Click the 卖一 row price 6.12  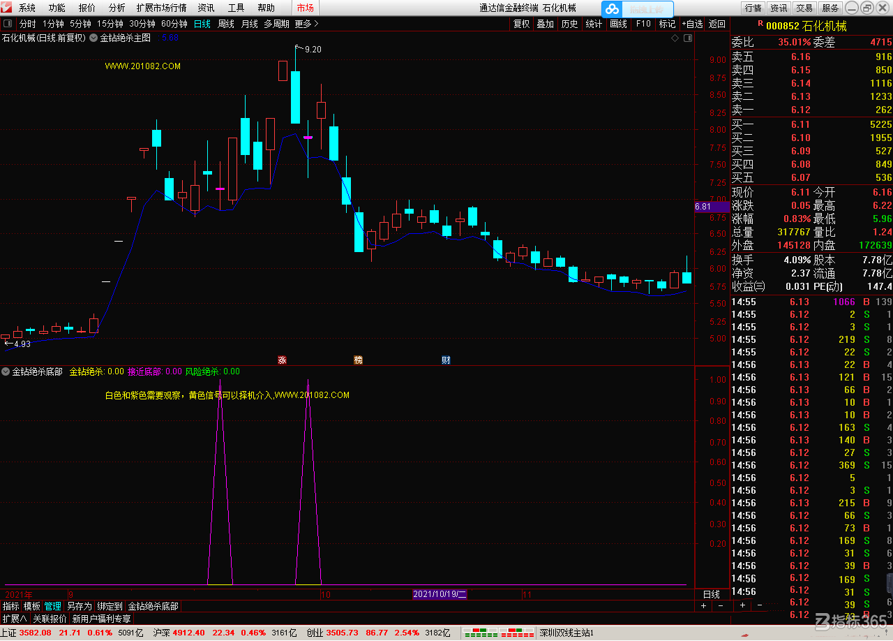[x=800, y=110]
